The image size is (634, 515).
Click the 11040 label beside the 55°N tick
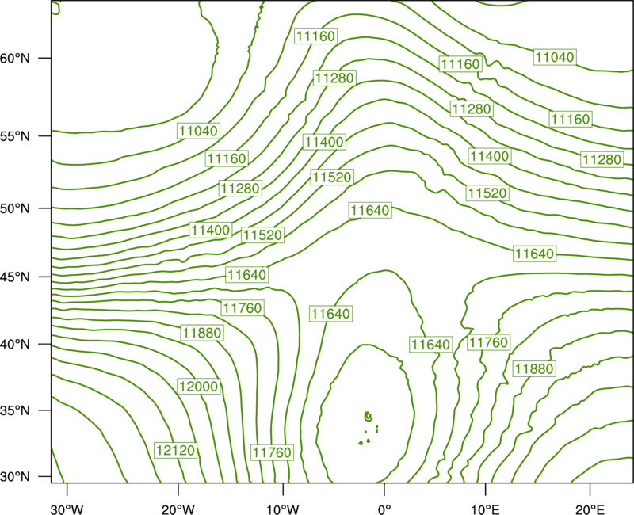(199, 131)
